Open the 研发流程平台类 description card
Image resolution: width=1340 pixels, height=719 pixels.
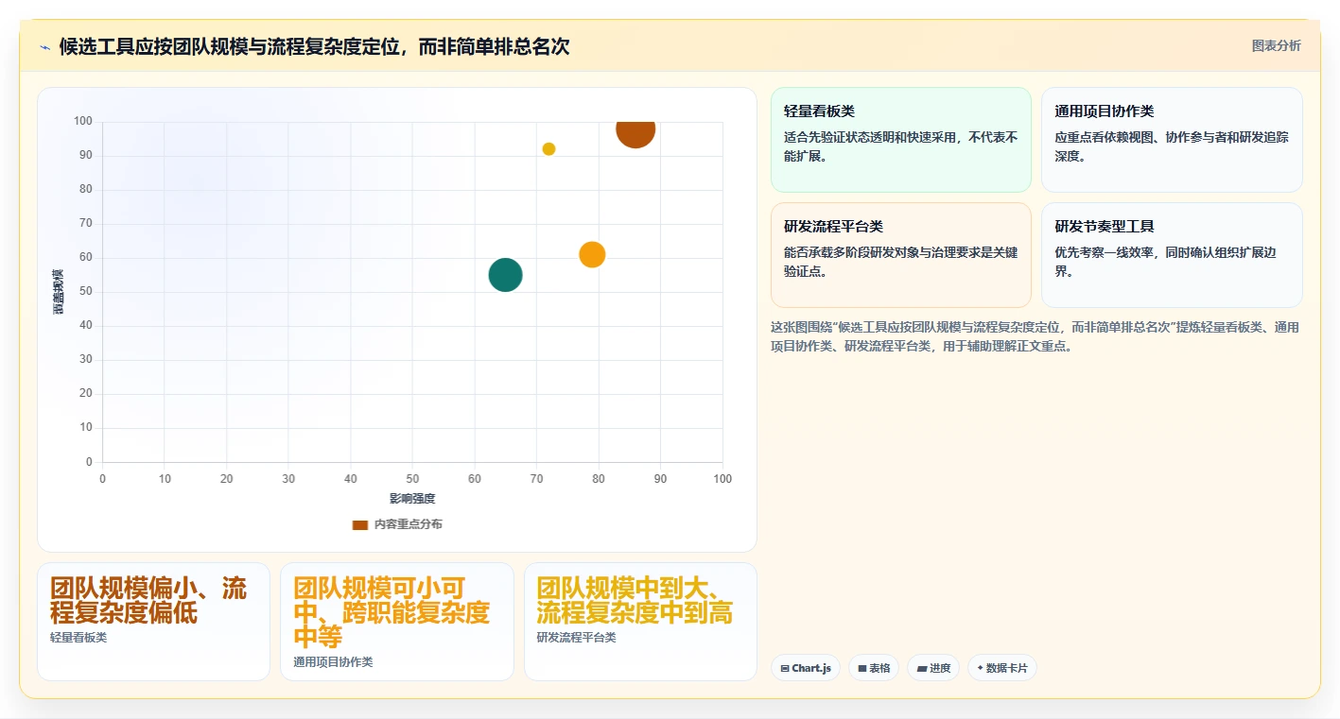click(x=901, y=255)
